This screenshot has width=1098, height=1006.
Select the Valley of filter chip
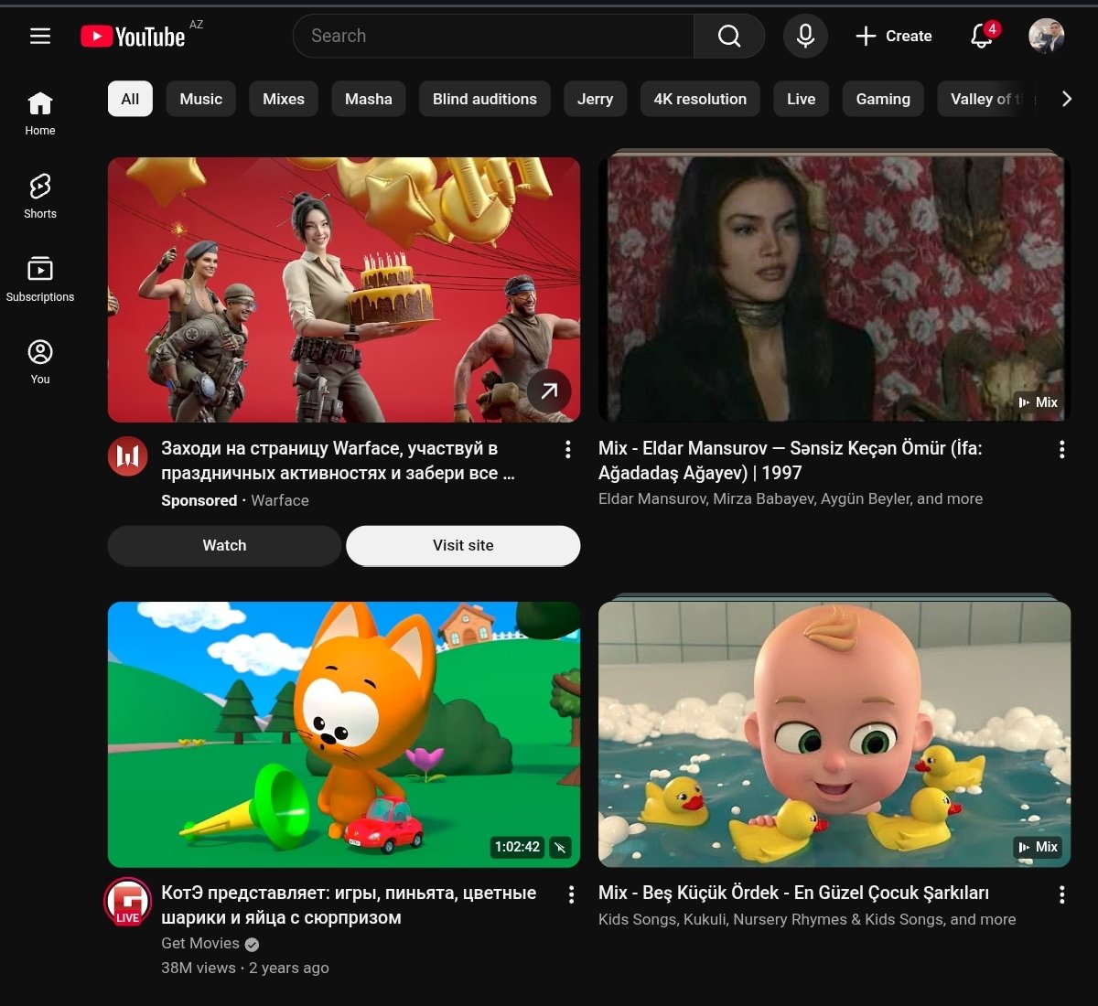[x=986, y=99]
